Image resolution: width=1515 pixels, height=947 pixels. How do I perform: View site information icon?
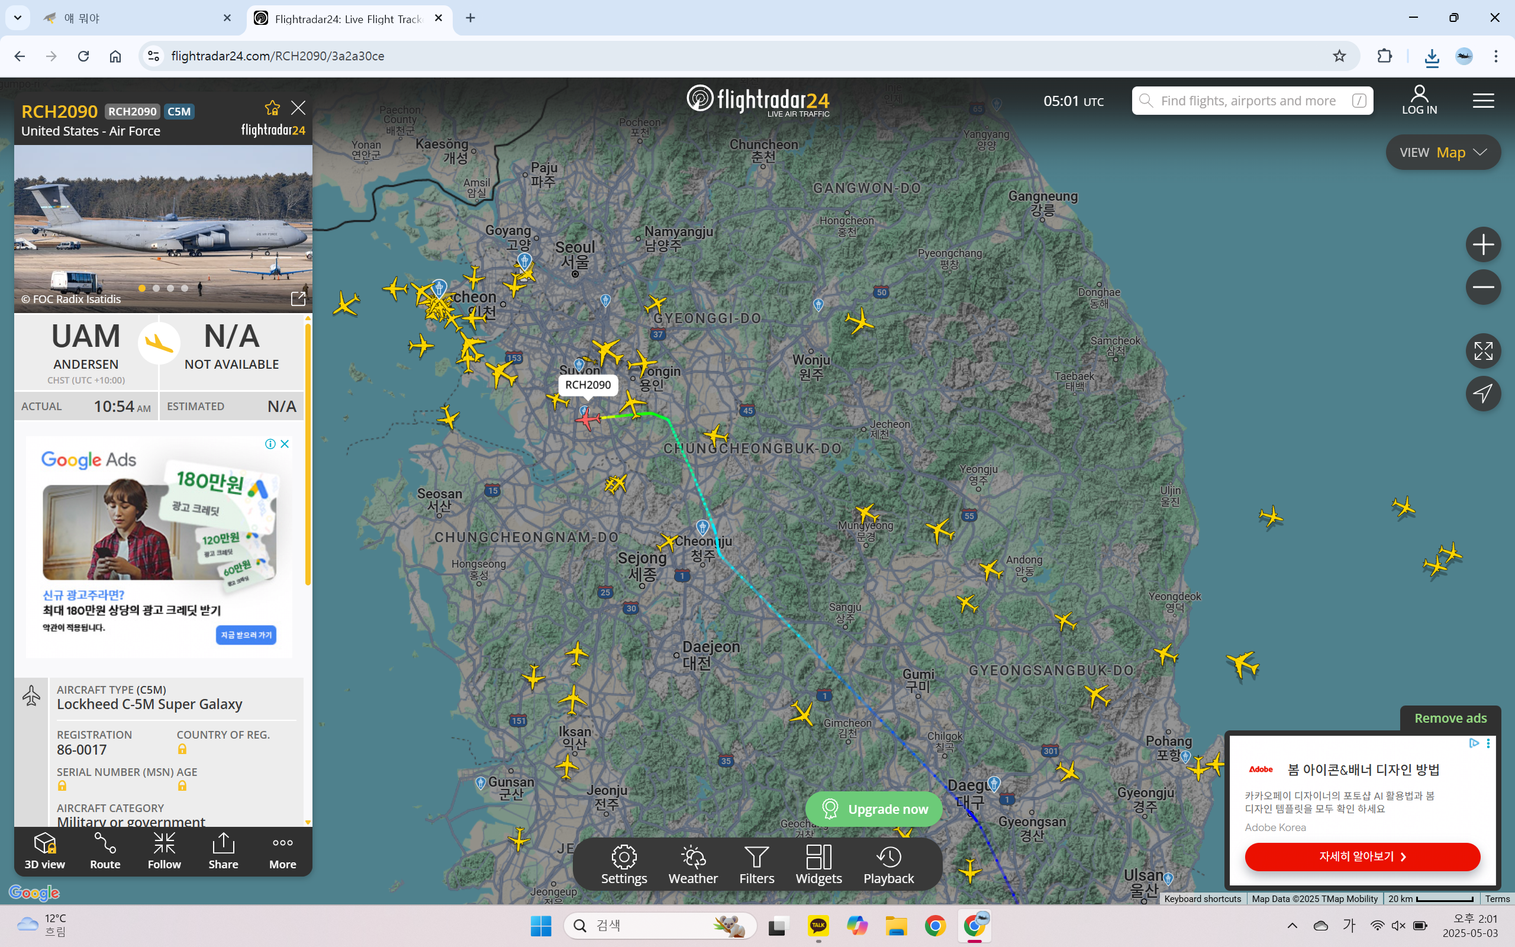[x=153, y=56]
